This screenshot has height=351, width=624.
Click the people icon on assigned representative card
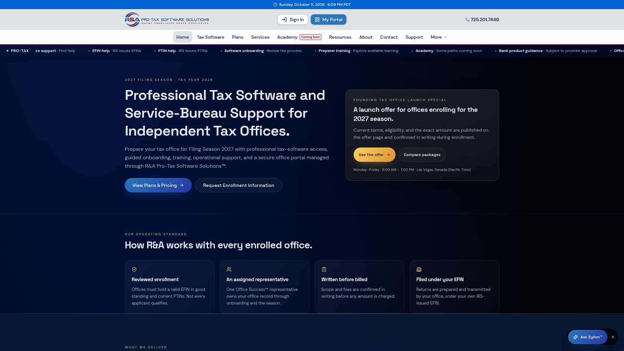[x=229, y=269]
